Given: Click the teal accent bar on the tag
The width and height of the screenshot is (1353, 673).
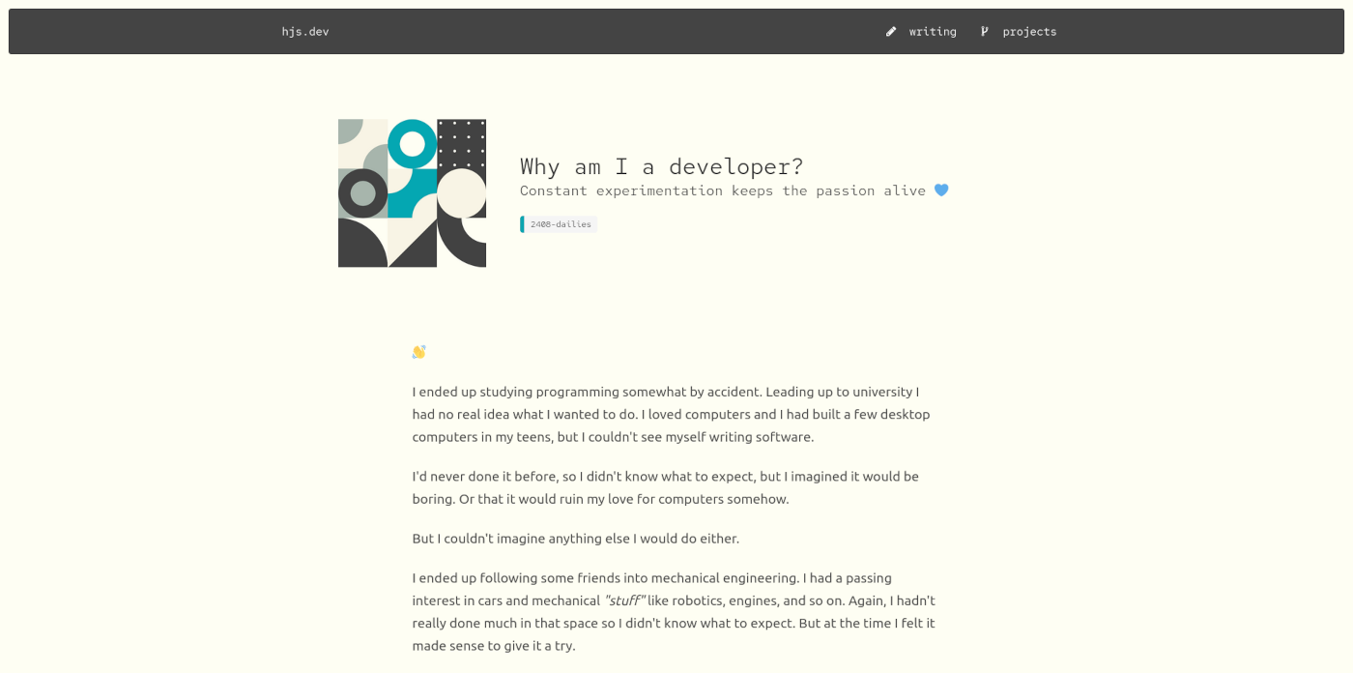Looking at the screenshot, I should (523, 224).
